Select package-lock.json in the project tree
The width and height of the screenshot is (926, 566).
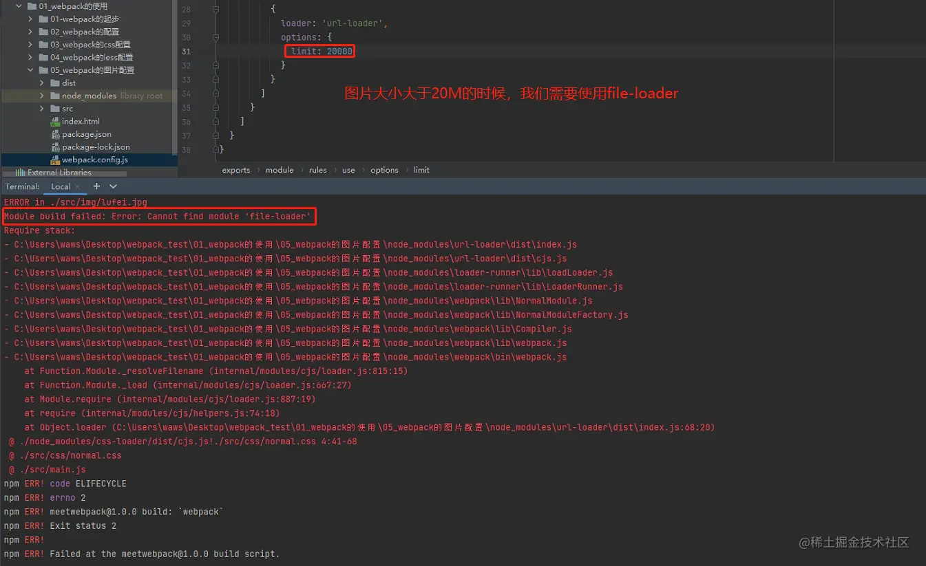[96, 146]
